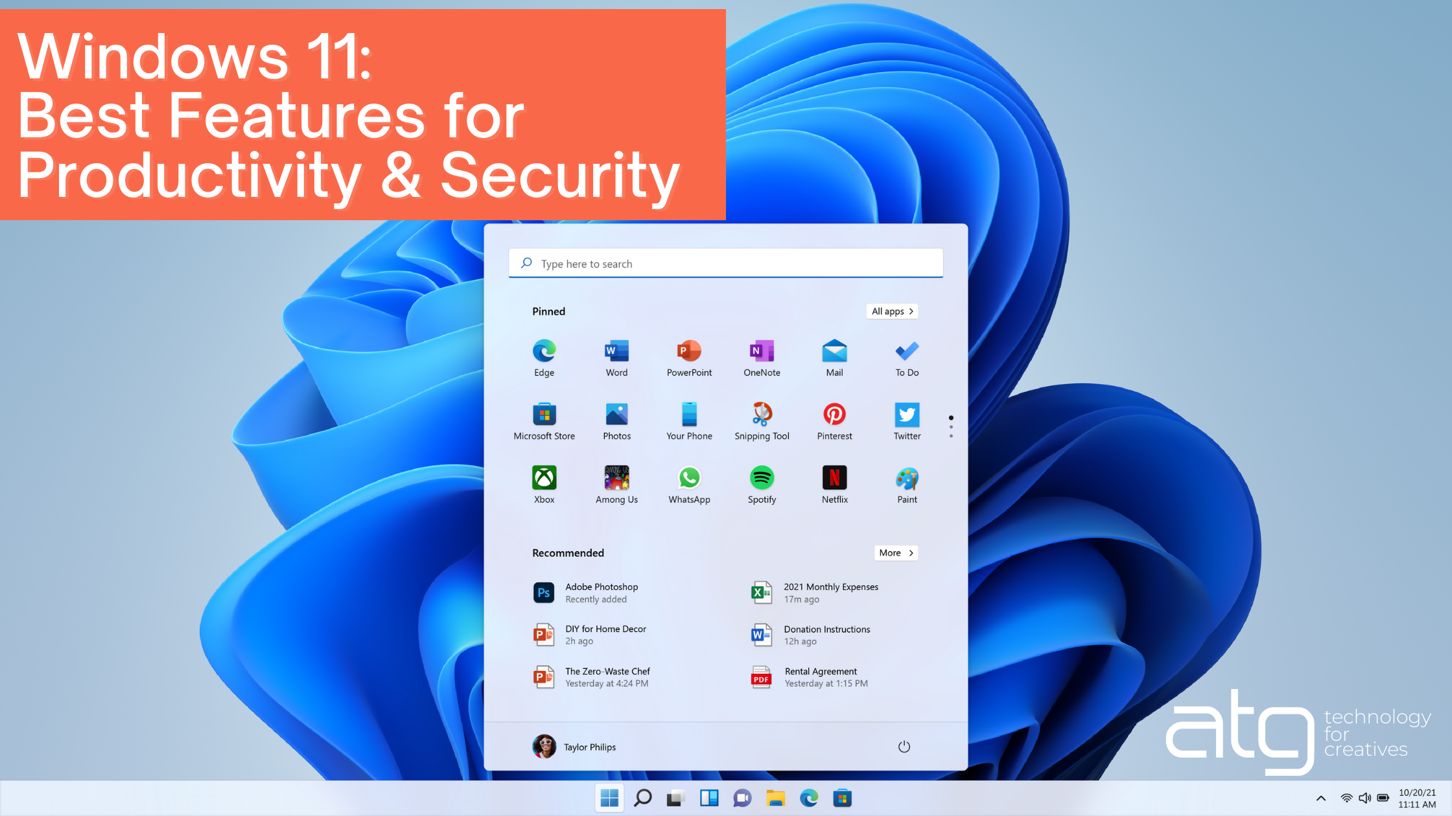Image resolution: width=1452 pixels, height=816 pixels.
Task: Click the Start menu search field
Action: (725, 263)
